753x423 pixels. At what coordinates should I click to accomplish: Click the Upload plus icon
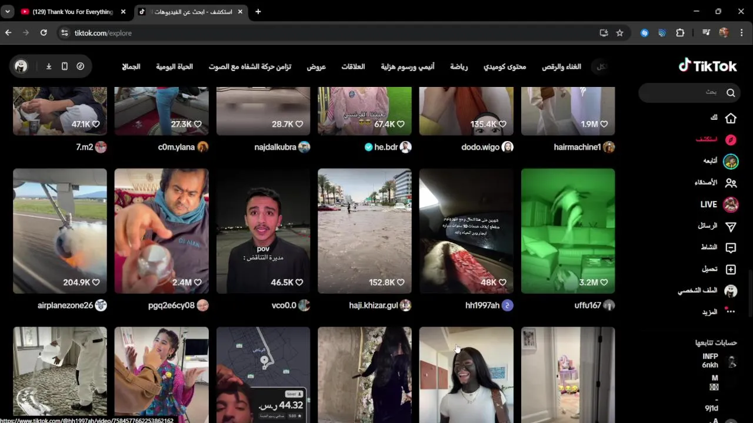pos(731,269)
